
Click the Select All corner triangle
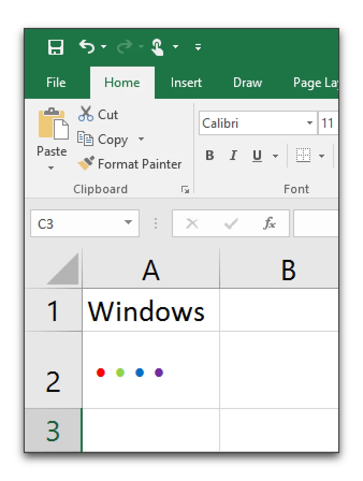[x=63, y=269]
